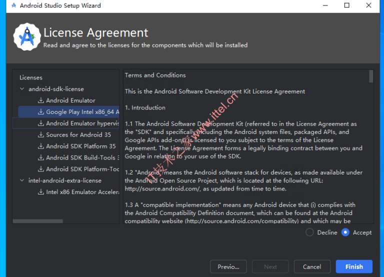Click download icon beside Android SDK Platform 35
Screen dimensions: 384x277
(41, 146)
